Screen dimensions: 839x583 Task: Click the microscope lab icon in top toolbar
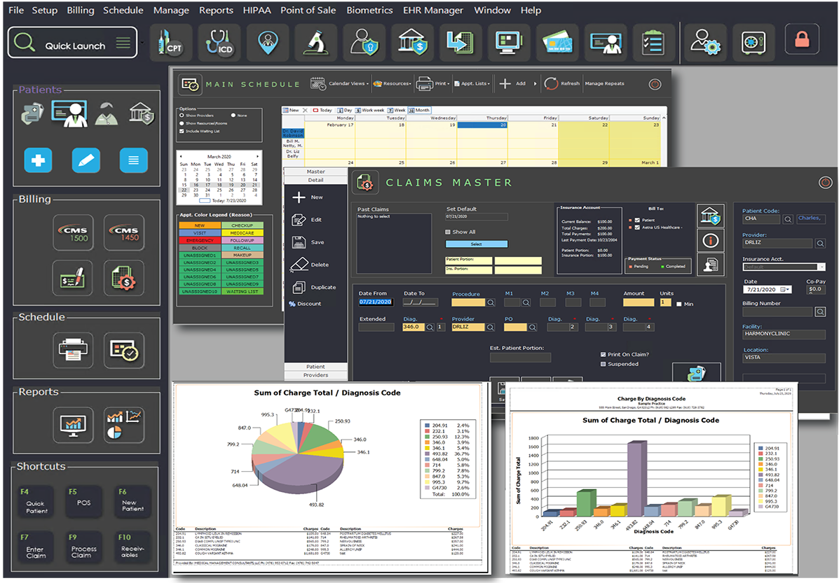[x=315, y=42]
